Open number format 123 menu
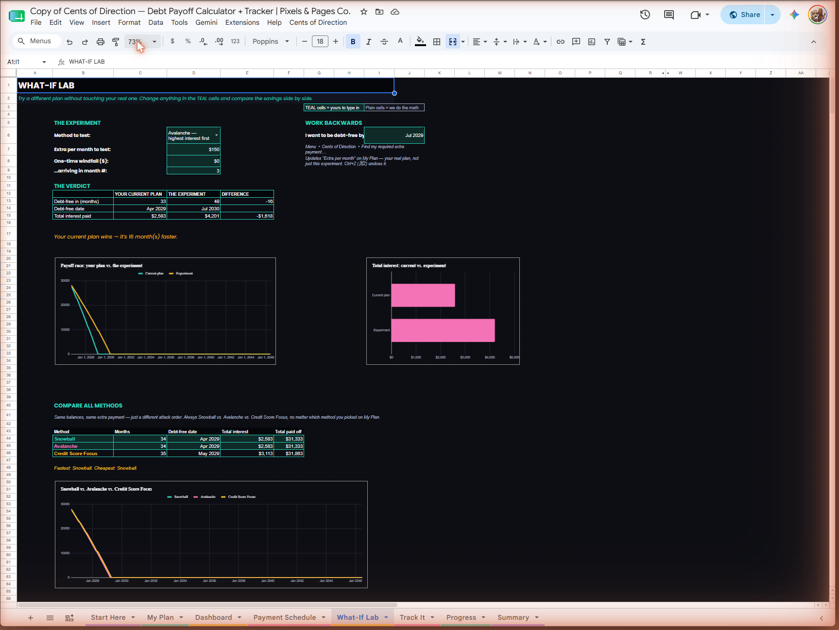 click(235, 41)
